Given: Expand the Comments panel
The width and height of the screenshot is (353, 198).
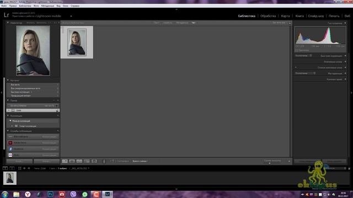Looking at the screenshot, I should (345, 79).
